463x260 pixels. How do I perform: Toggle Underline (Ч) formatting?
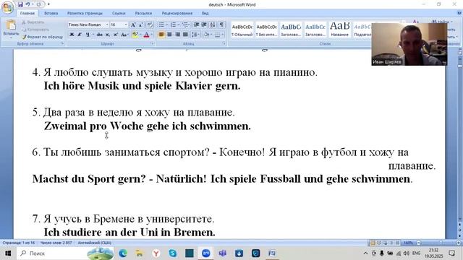point(88,35)
